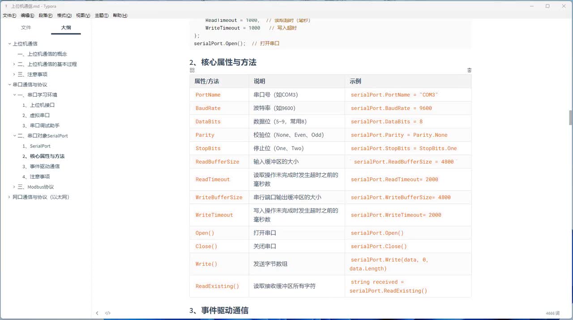Click 读取接收缓冲区所有字符 description cell
This screenshot has width=573, height=320.
point(297,286)
